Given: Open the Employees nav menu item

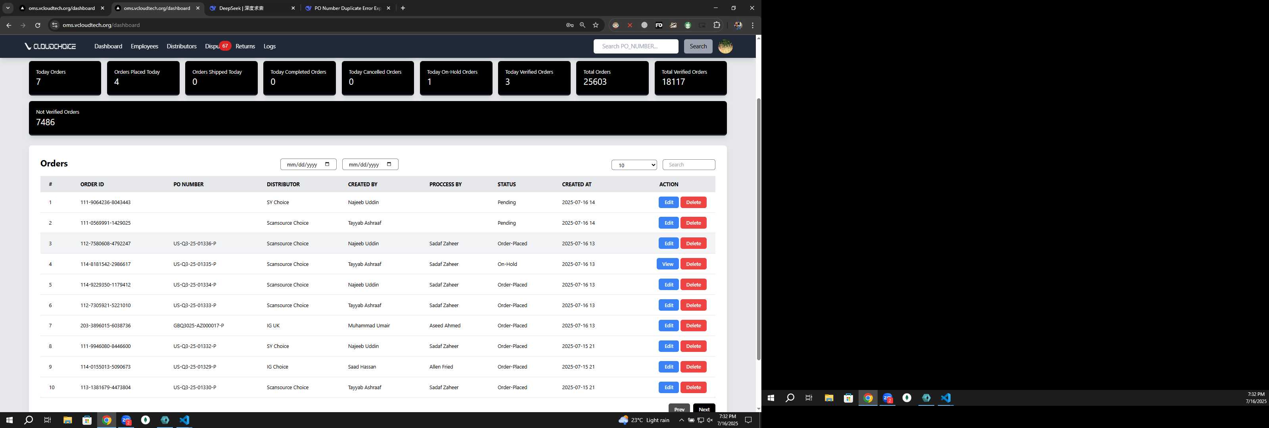Looking at the screenshot, I should (x=144, y=46).
